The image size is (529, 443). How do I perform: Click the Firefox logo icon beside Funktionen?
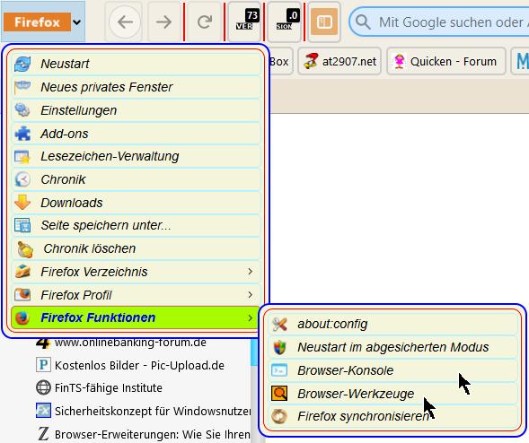22,318
